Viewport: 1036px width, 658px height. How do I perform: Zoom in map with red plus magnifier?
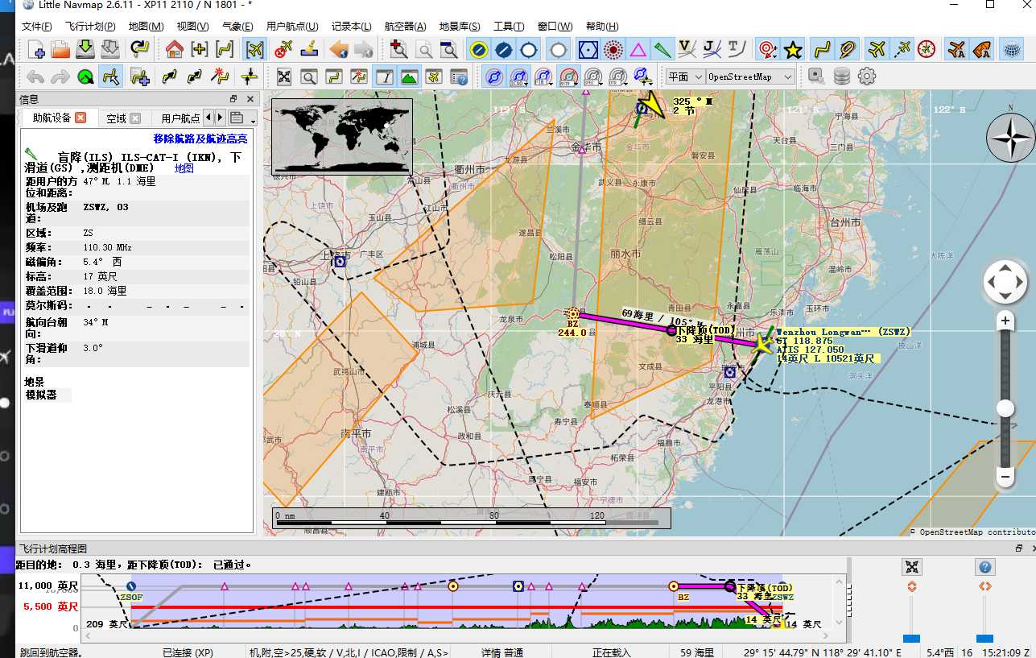pos(398,50)
